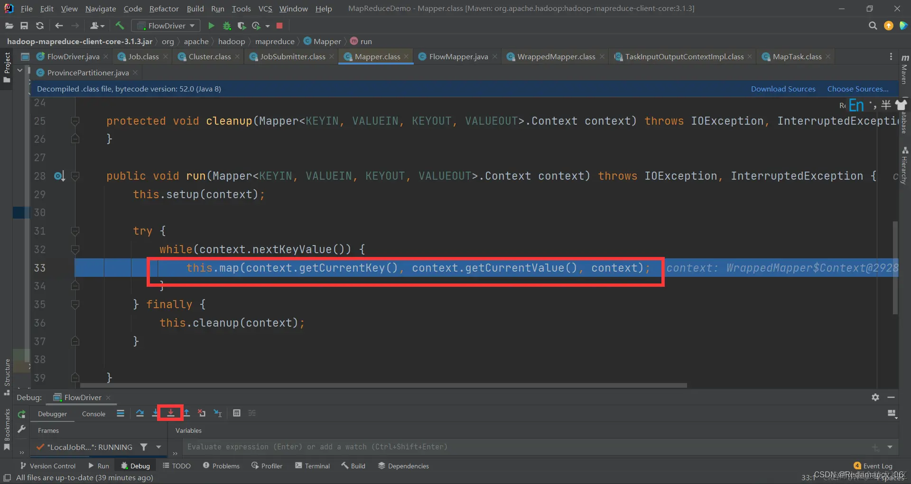Image resolution: width=911 pixels, height=484 pixels.
Task: Close the WrappedMapper.class editor tab
Action: tap(602, 56)
